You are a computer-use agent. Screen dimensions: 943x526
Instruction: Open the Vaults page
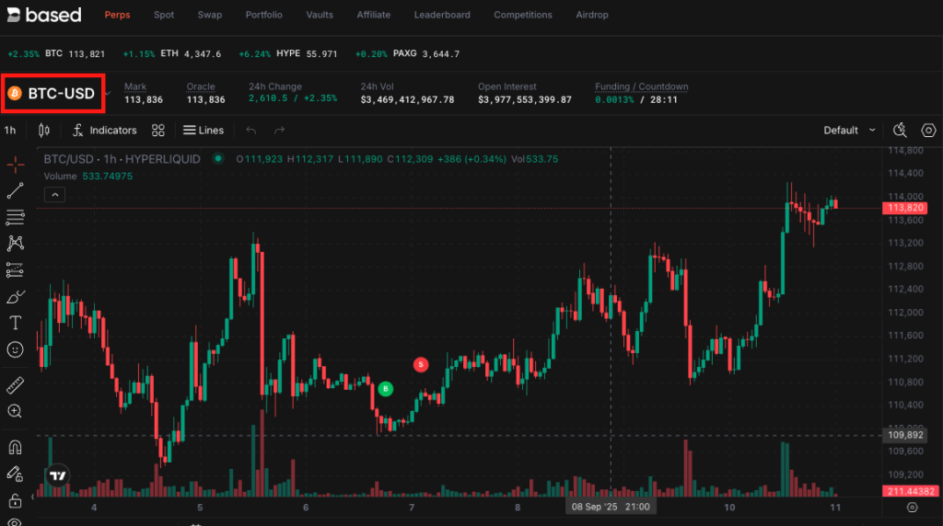click(x=320, y=15)
